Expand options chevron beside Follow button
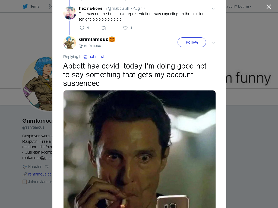 coord(213,43)
